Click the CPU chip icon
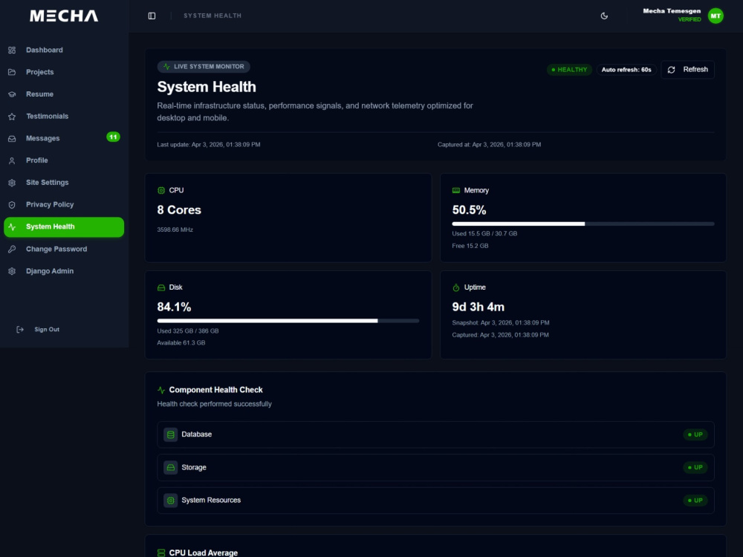Screen dimensions: 743x557 click(161, 190)
